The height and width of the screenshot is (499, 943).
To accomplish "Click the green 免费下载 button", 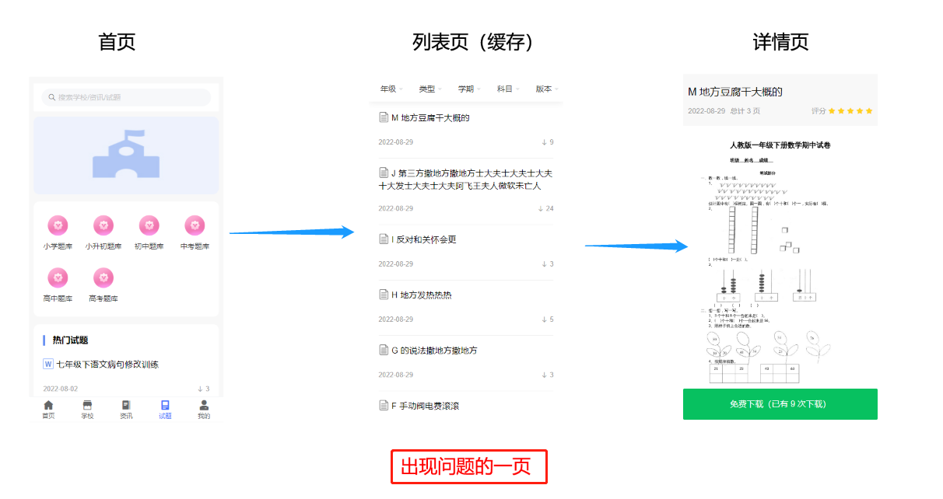I will tap(780, 404).
